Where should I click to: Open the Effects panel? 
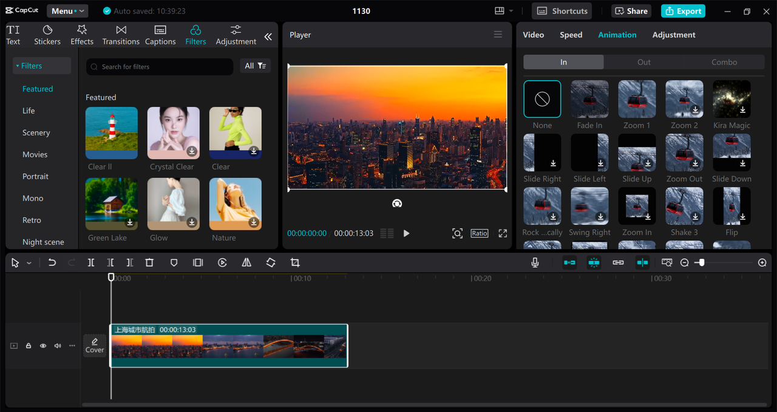pos(82,35)
